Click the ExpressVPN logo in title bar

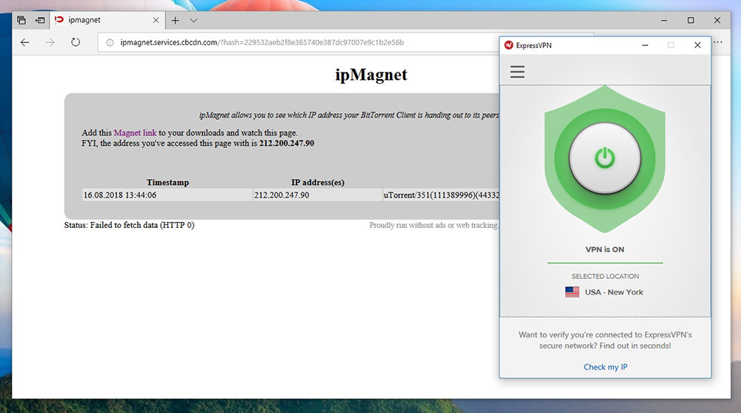click(508, 45)
